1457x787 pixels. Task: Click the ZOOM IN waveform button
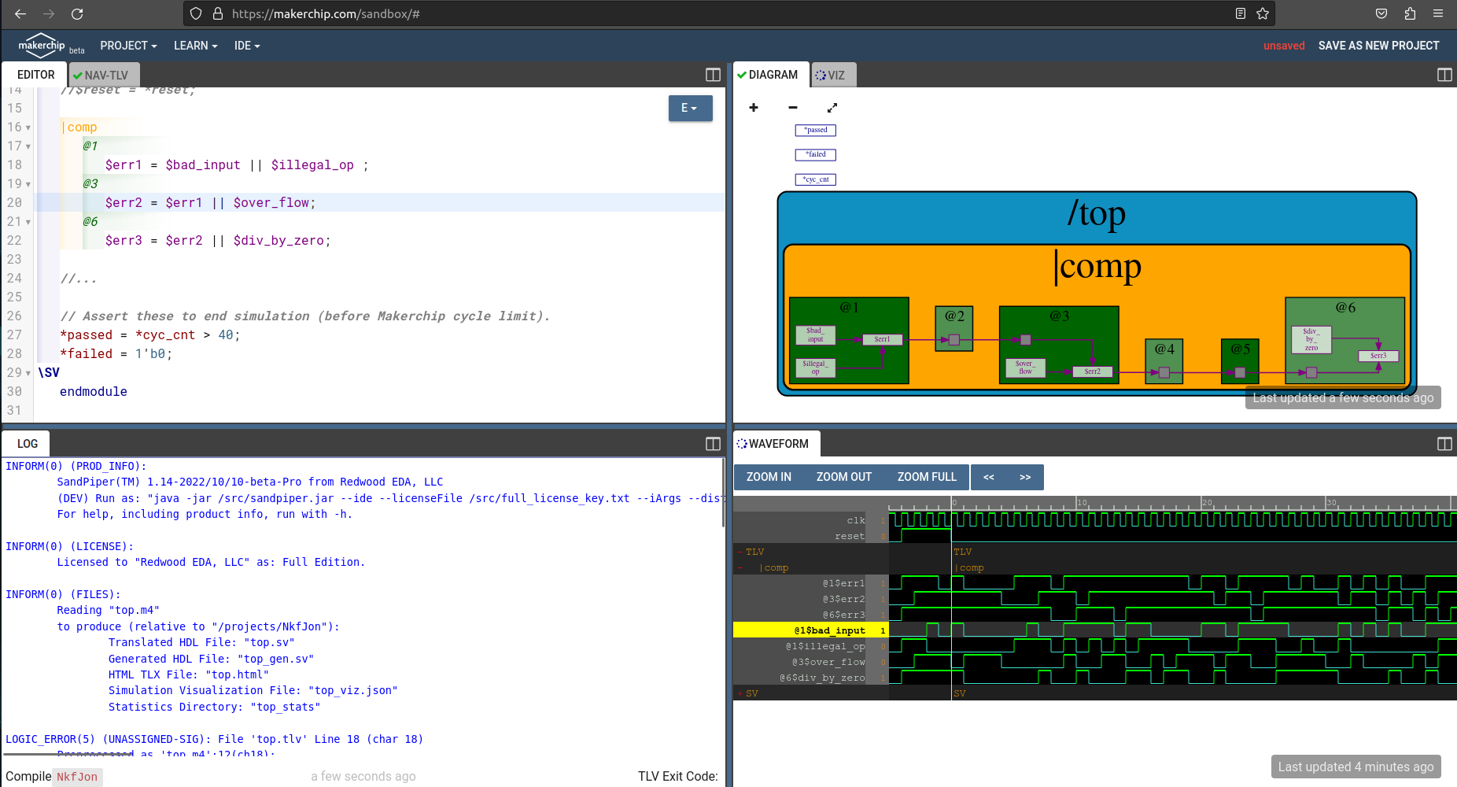(x=769, y=477)
